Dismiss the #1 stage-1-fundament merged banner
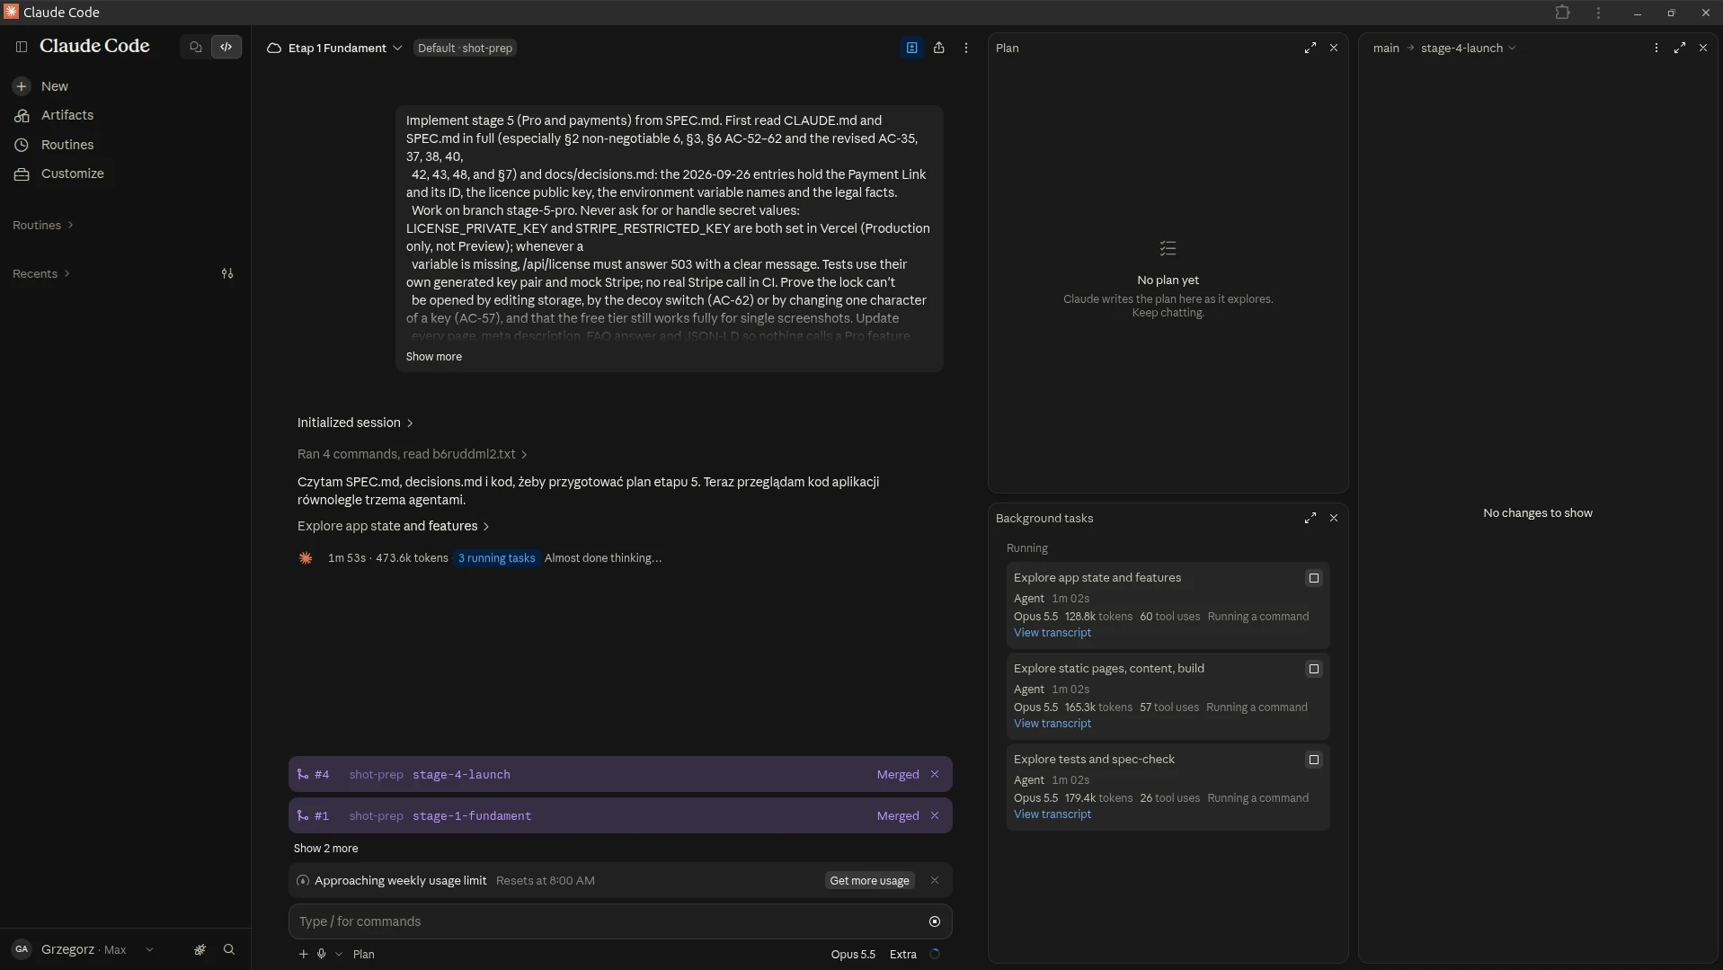The image size is (1723, 970). [935, 815]
